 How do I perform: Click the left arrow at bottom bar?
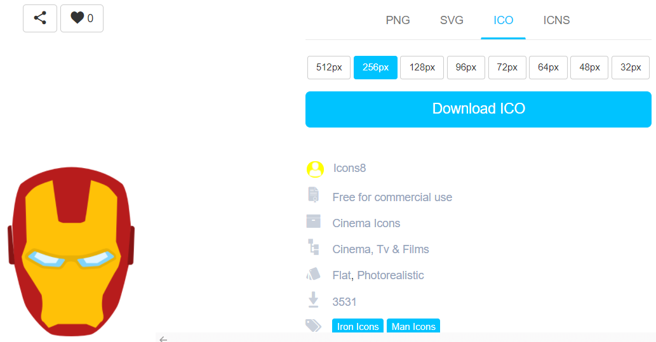point(163,339)
